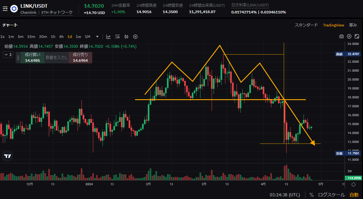
Task: Open chart settings hexagon icon
Action: pyautogui.click(x=349, y=36)
